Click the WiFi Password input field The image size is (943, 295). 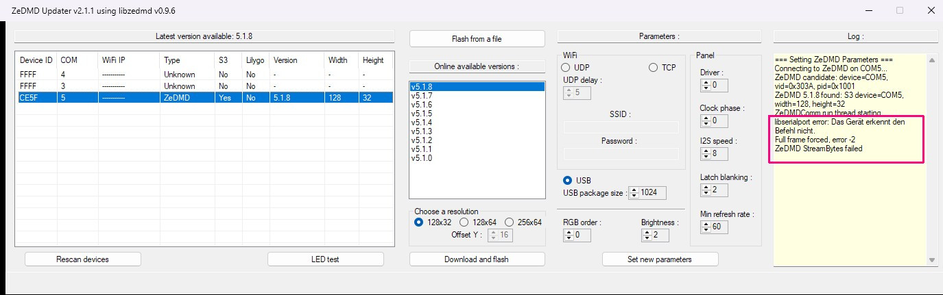[x=621, y=154]
